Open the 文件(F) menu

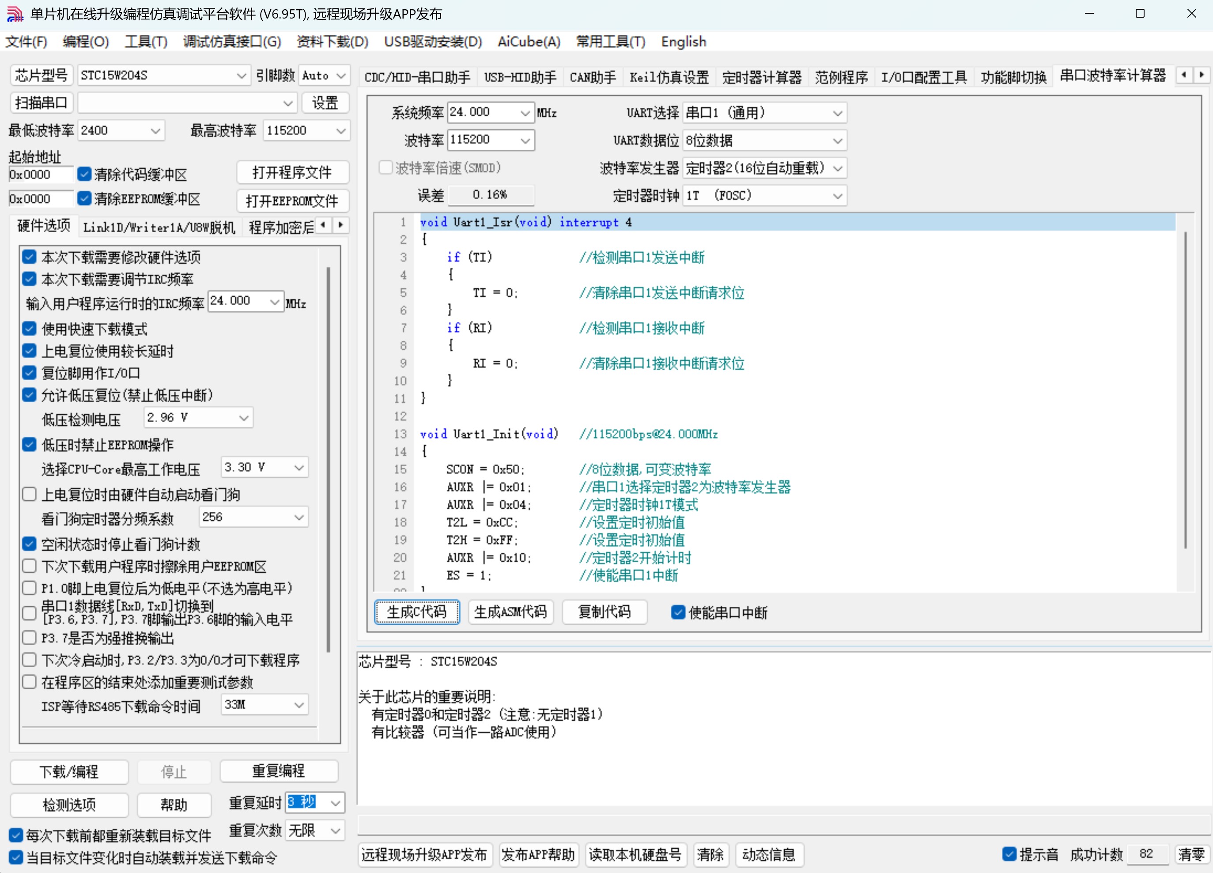26,41
